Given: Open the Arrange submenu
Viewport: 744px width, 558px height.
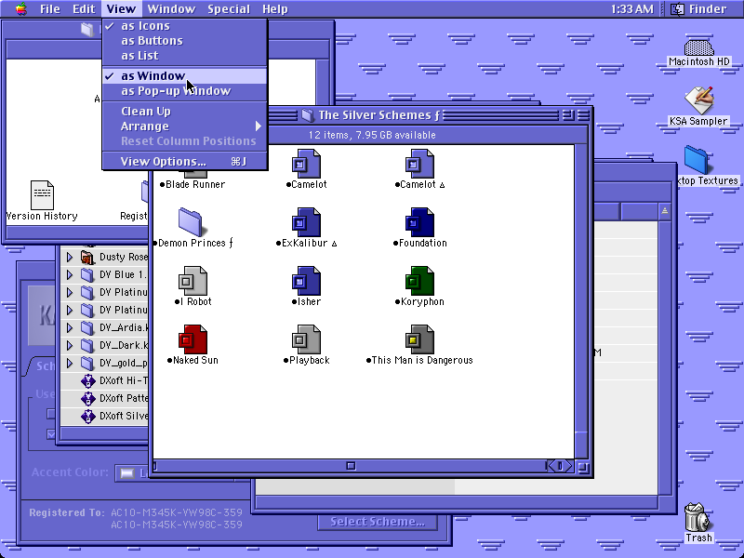Looking at the screenshot, I should 185,126.
